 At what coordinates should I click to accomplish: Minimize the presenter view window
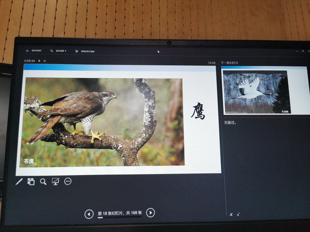tap(297, 51)
